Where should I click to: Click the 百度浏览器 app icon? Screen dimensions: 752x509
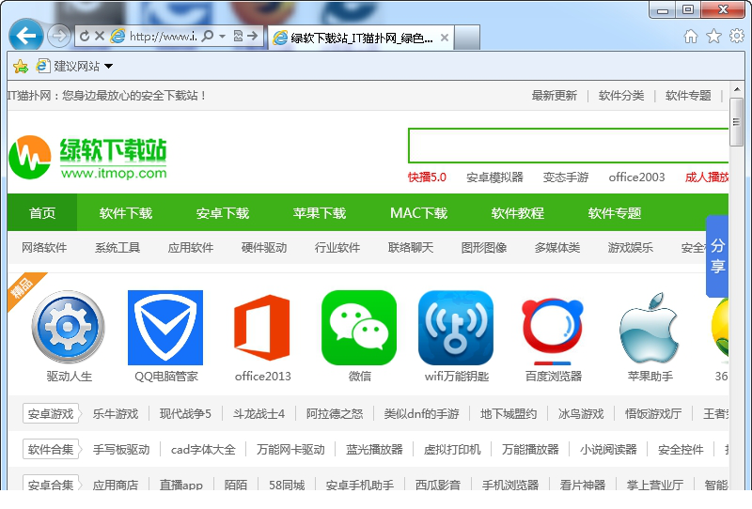[x=553, y=331]
